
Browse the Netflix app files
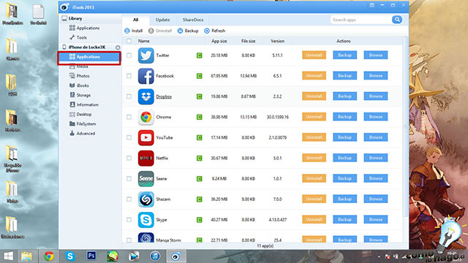tap(375, 158)
